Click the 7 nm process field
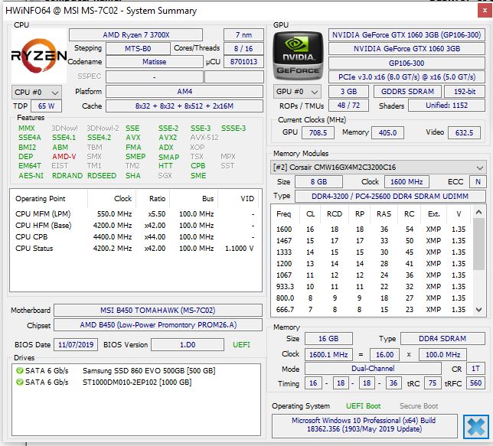The width and height of the screenshot is (493, 446). [x=243, y=35]
